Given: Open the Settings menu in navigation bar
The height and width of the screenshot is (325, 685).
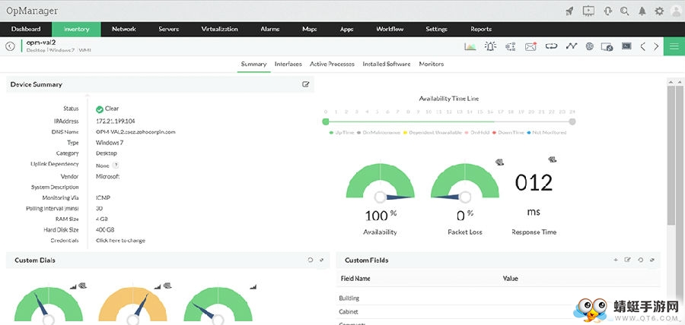Looking at the screenshot, I should pos(436,29).
